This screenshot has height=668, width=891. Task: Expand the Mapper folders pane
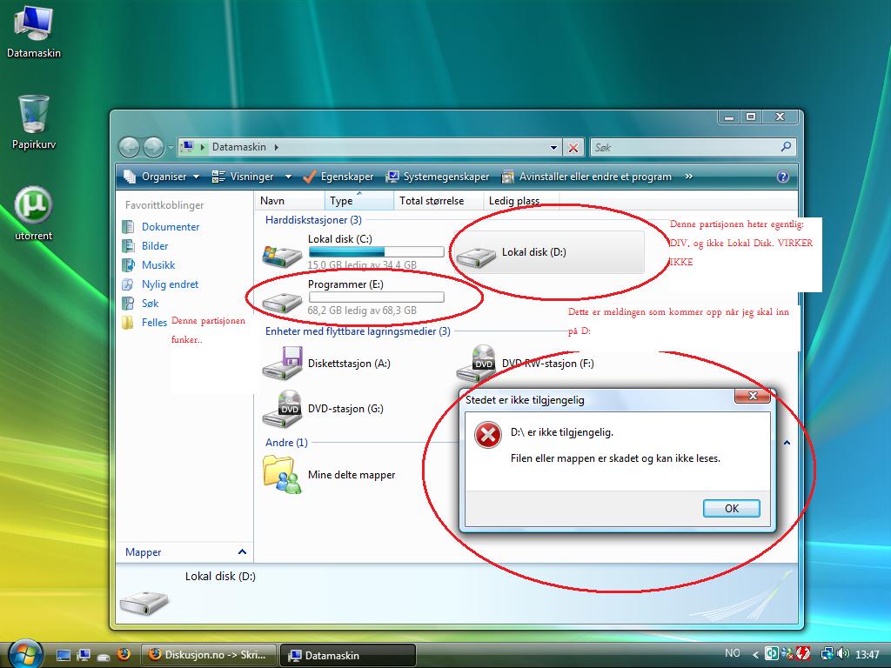point(242,551)
